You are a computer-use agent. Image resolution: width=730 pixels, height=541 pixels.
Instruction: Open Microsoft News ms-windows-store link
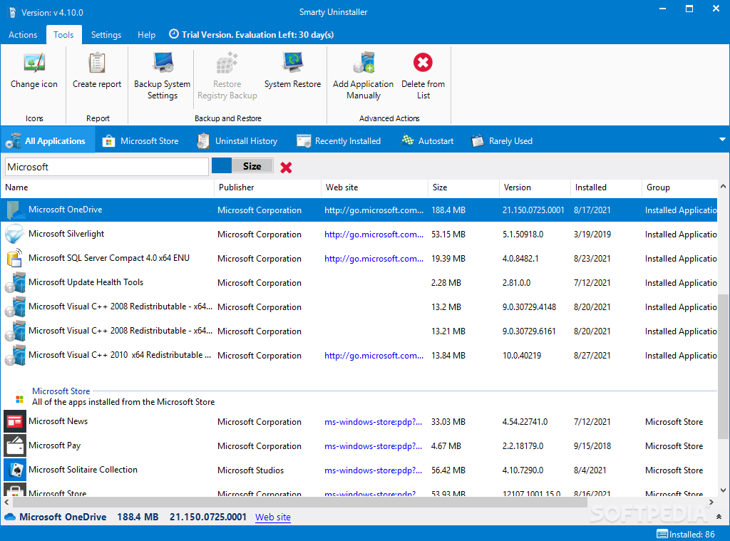(373, 422)
